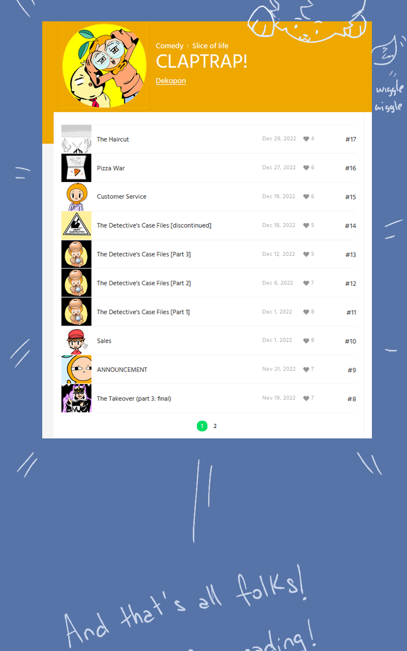Open The Haircut episode thumbnail
Image resolution: width=407 pixels, height=651 pixels.
click(76, 139)
